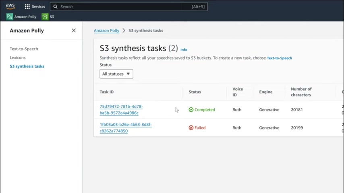The height and width of the screenshot is (193, 344).
Task: Click Ruth voice in the Failed row
Action: (x=237, y=128)
